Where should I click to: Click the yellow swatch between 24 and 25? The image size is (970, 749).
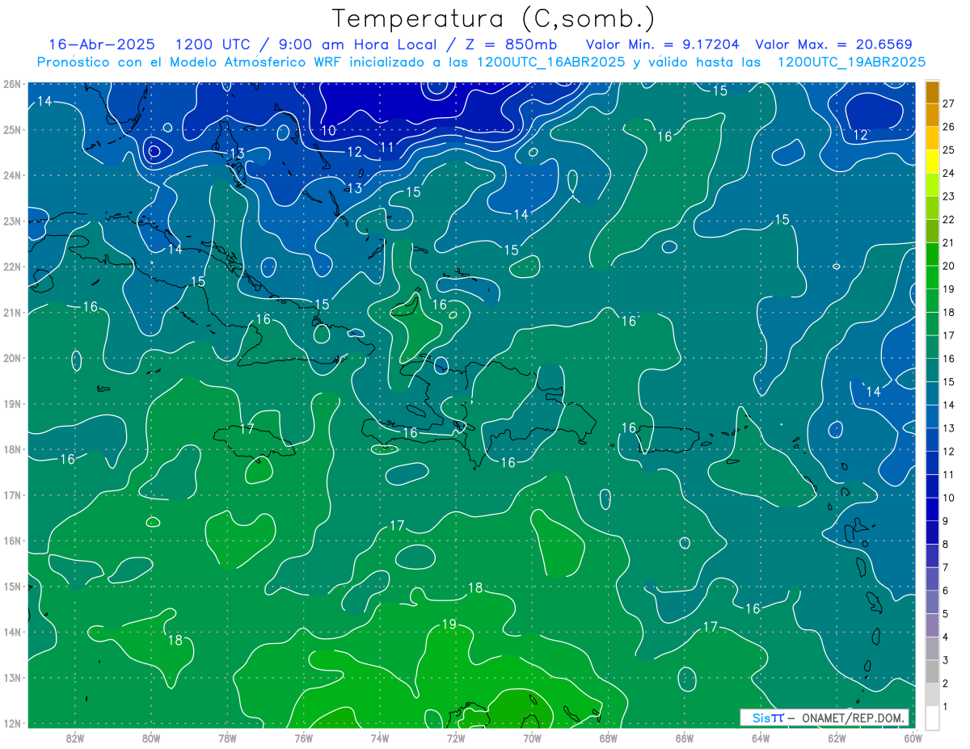coord(932,162)
